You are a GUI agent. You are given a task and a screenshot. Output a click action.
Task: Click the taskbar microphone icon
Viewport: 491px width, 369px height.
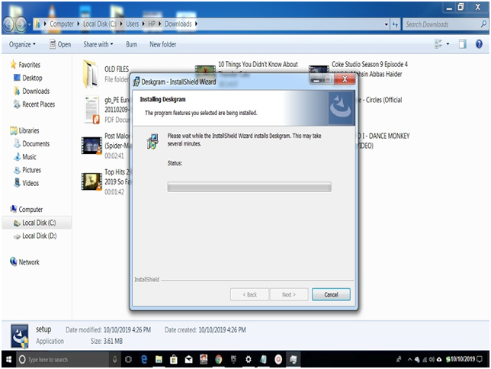[x=115, y=360]
